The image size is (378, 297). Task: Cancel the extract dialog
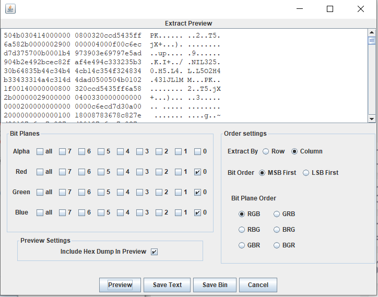[x=258, y=285]
